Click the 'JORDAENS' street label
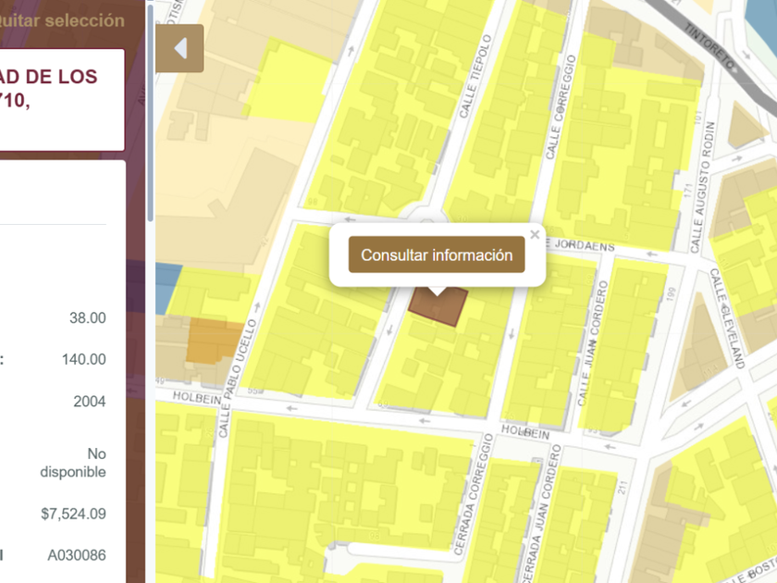Screen dimensions: 777x583 585,244
